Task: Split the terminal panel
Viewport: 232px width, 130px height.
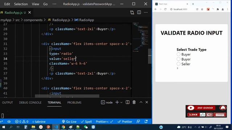Action: [x=127, y=102]
